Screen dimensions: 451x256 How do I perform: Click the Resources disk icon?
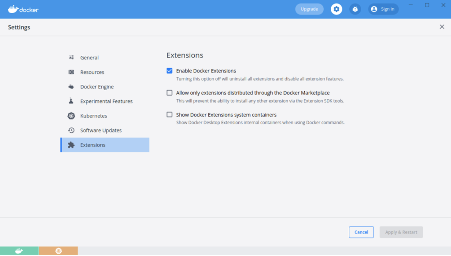pos(71,72)
